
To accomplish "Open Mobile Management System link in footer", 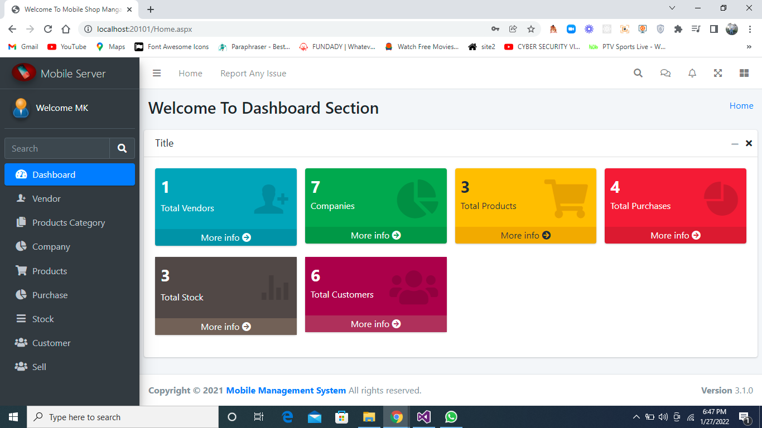I will (x=286, y=390).
